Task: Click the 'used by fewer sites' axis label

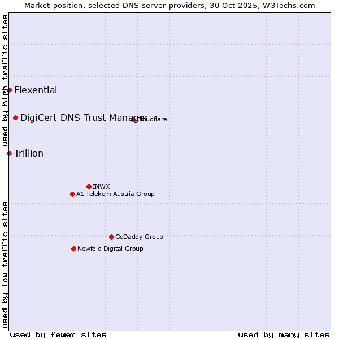Action: pos(58,334)
